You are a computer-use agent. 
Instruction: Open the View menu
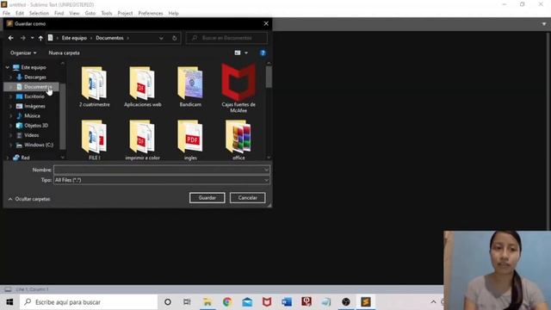(74, 14)
